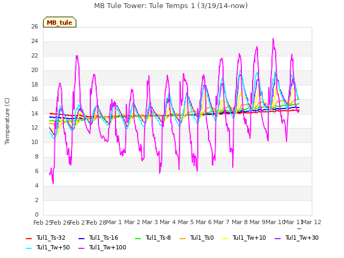Click the orange Tul1_Ts0 legend swatch
This screenshot has width=344, height=258.
pos(183,239)
